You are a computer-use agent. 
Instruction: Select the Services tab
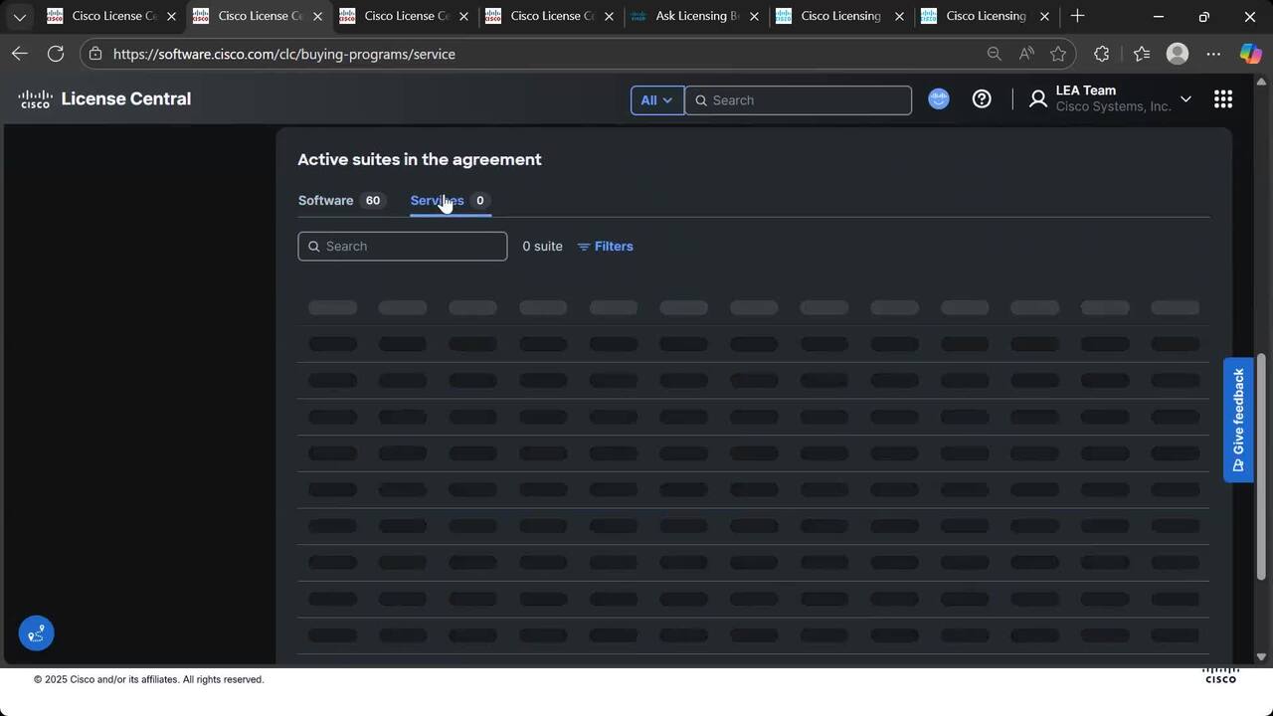coord(438,200)
